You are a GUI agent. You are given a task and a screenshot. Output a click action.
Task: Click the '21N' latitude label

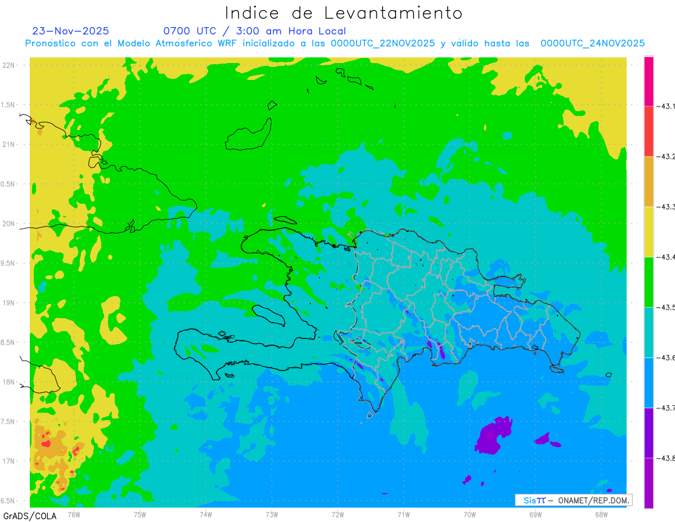coord(9,144)
